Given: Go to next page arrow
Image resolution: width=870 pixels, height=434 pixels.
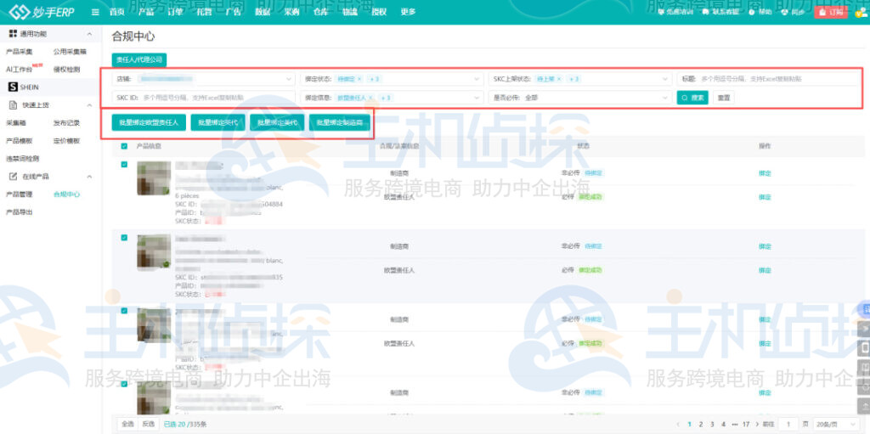Looking at the screenshot, I should pyautogui.click(x=757, y=424).
